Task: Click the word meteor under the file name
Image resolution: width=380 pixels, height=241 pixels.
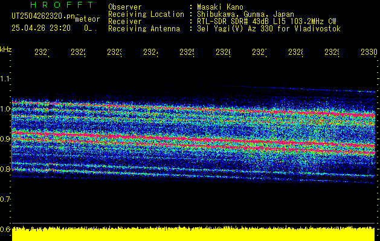Action: coord(88,19)
